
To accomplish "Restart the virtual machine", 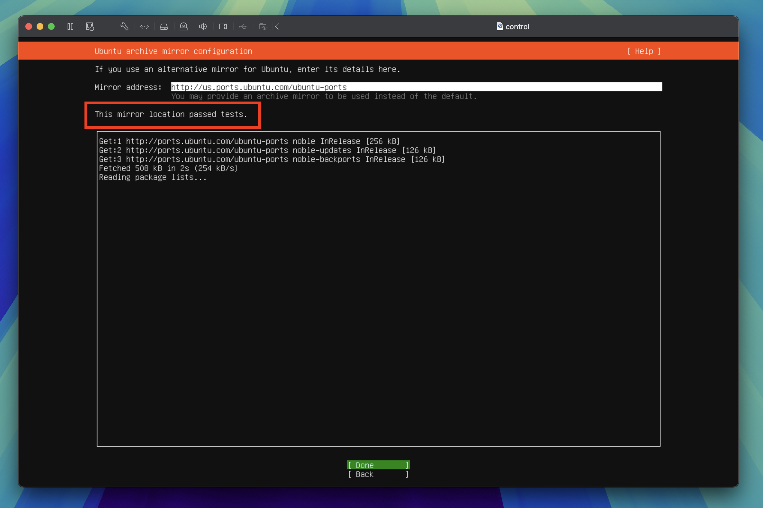I will (x=90, y=26).
